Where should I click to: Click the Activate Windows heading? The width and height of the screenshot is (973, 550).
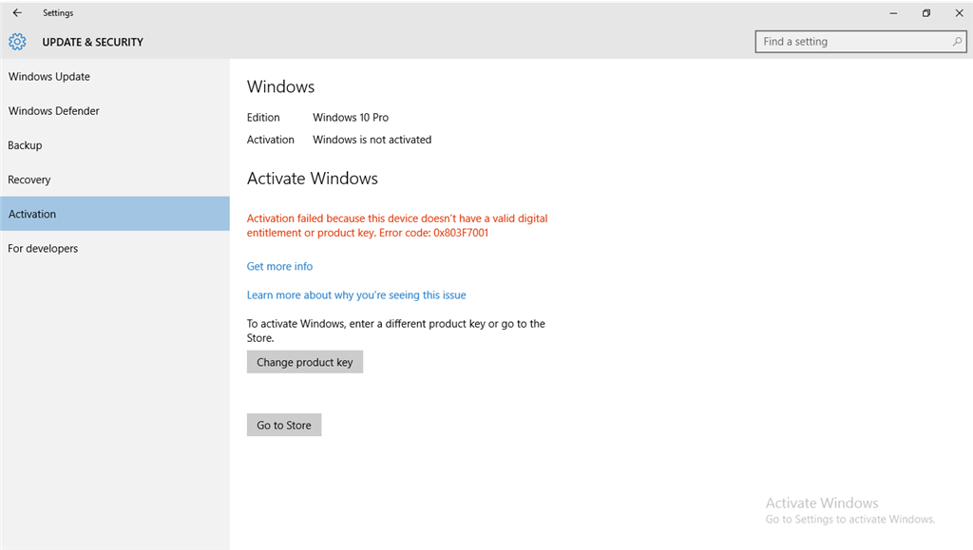coord(312,179)
